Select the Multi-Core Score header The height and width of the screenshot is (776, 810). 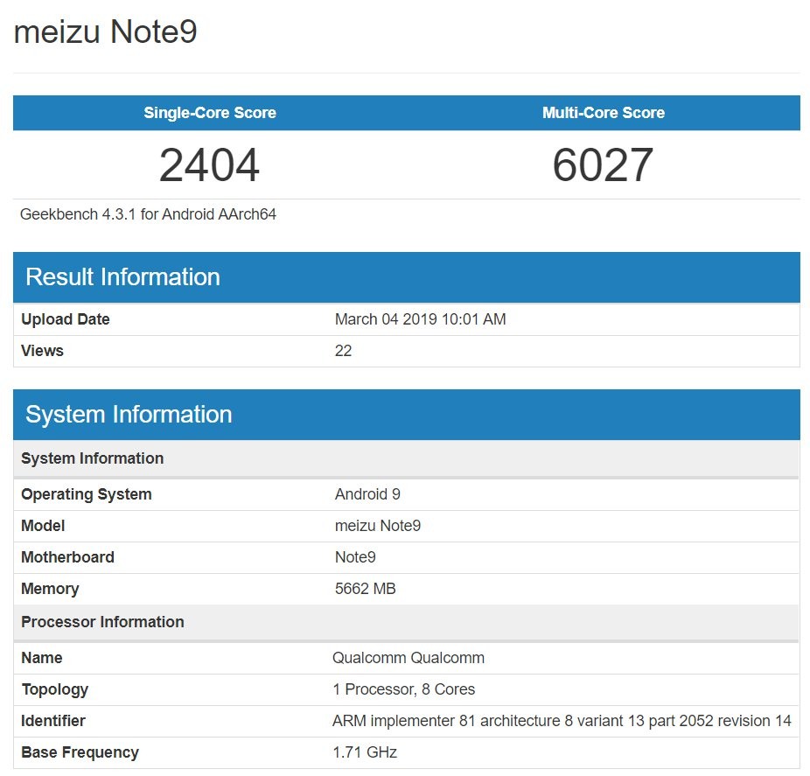click(604, 113)
